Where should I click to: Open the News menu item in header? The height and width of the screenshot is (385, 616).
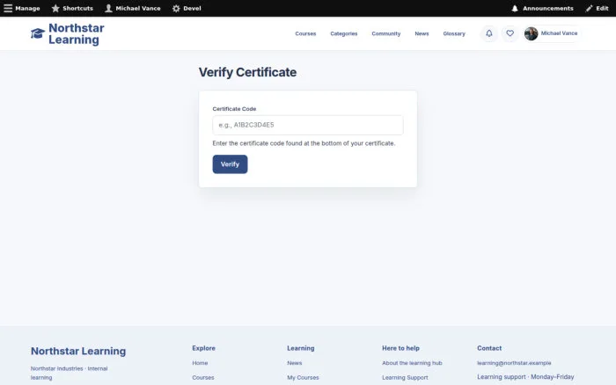[x=422, y=33]
